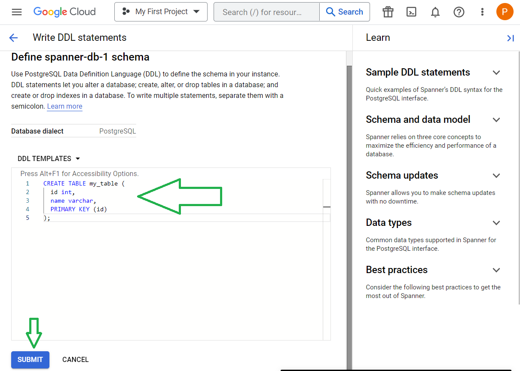Open the notifications bell
This screenshot has width=520, height=371.
[x=435, y=12]
